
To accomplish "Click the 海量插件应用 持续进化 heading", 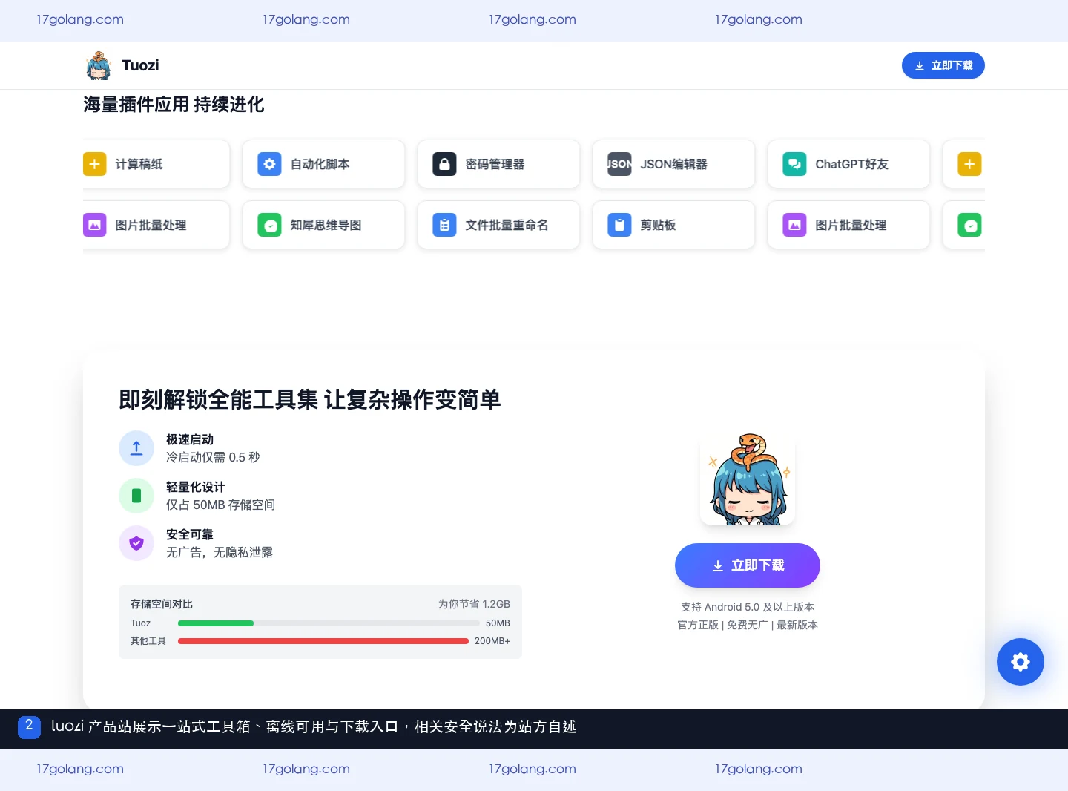I will [x=174, y=105].
